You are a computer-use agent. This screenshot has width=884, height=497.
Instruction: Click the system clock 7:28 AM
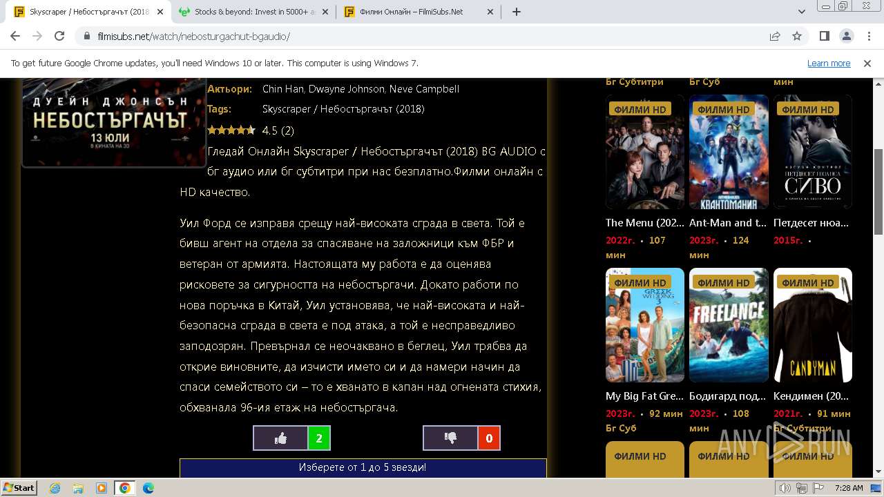tap(849, 488)
